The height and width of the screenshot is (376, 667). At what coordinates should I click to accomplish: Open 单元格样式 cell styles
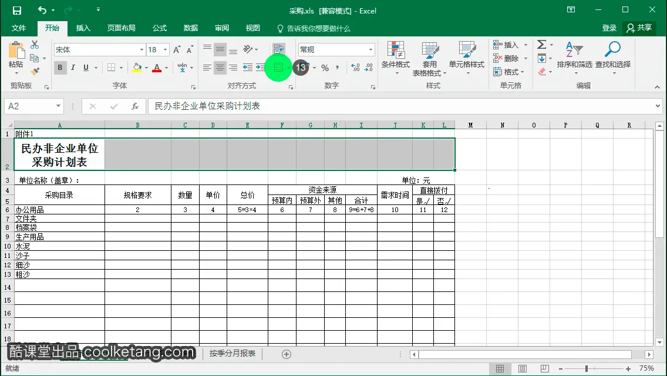pyautogui.click(x=467, y=58)
